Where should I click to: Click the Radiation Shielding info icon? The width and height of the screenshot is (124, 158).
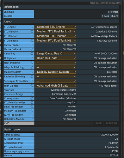pyautogui.click(x=32, y=76)
